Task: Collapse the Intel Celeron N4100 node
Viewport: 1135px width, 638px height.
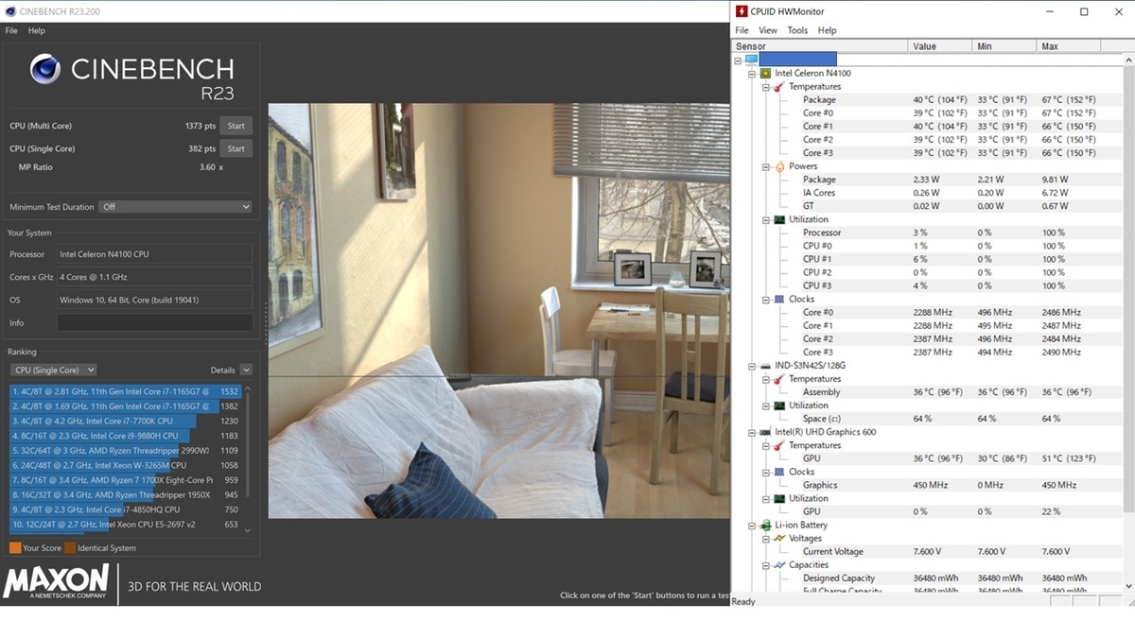Action: [x=752, y=73]
